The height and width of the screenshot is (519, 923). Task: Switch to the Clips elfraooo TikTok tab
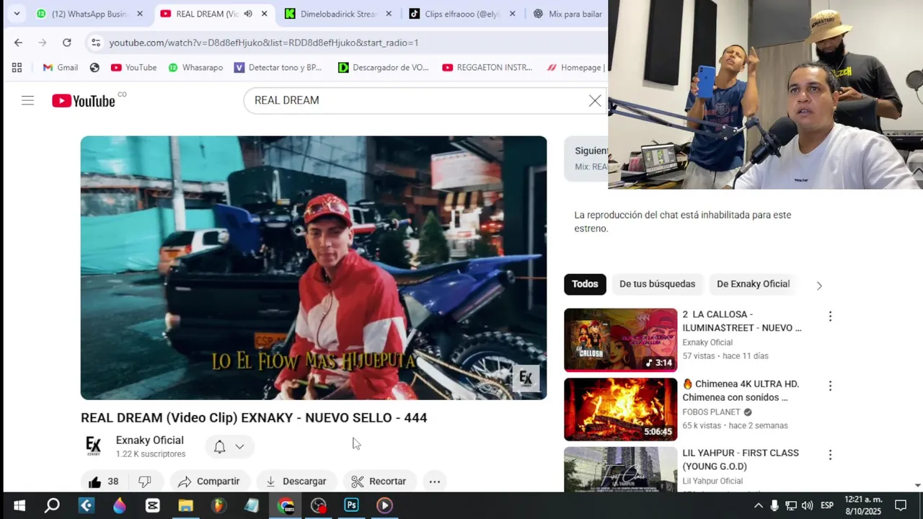click(x=463, y=14)
